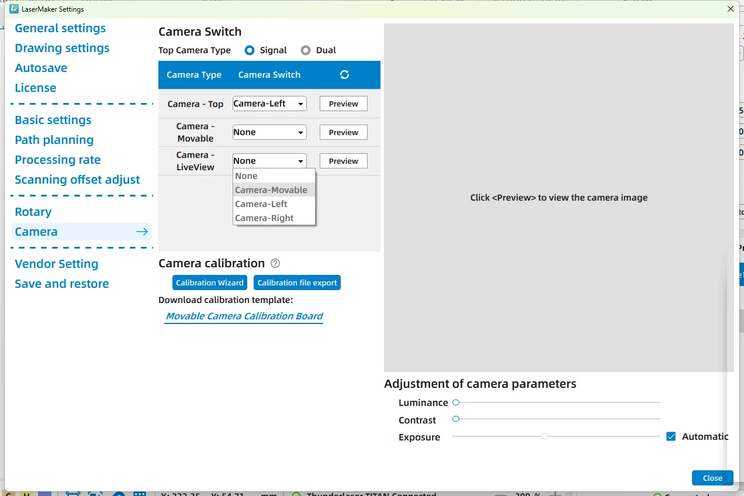Go to Scanning offset adjust settings
The width and height of the screenshot is (744, 496).
click(77, 180)
